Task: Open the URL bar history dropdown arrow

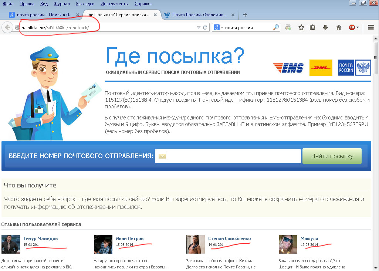Action: [x=199, y=28]
